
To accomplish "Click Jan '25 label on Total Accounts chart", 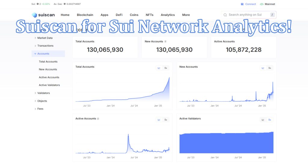I will point(158,106).
